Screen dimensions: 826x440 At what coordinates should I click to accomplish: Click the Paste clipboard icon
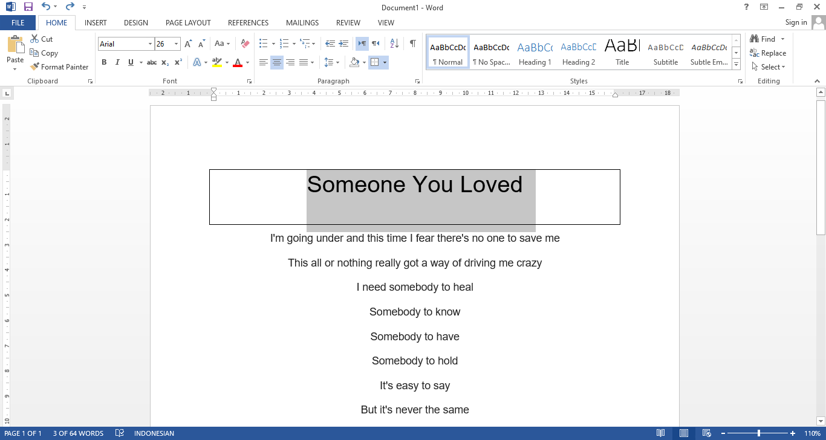point(15,45)
